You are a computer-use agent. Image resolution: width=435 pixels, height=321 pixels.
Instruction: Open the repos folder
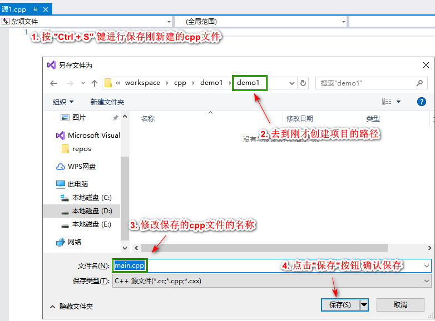coord(76,149)
